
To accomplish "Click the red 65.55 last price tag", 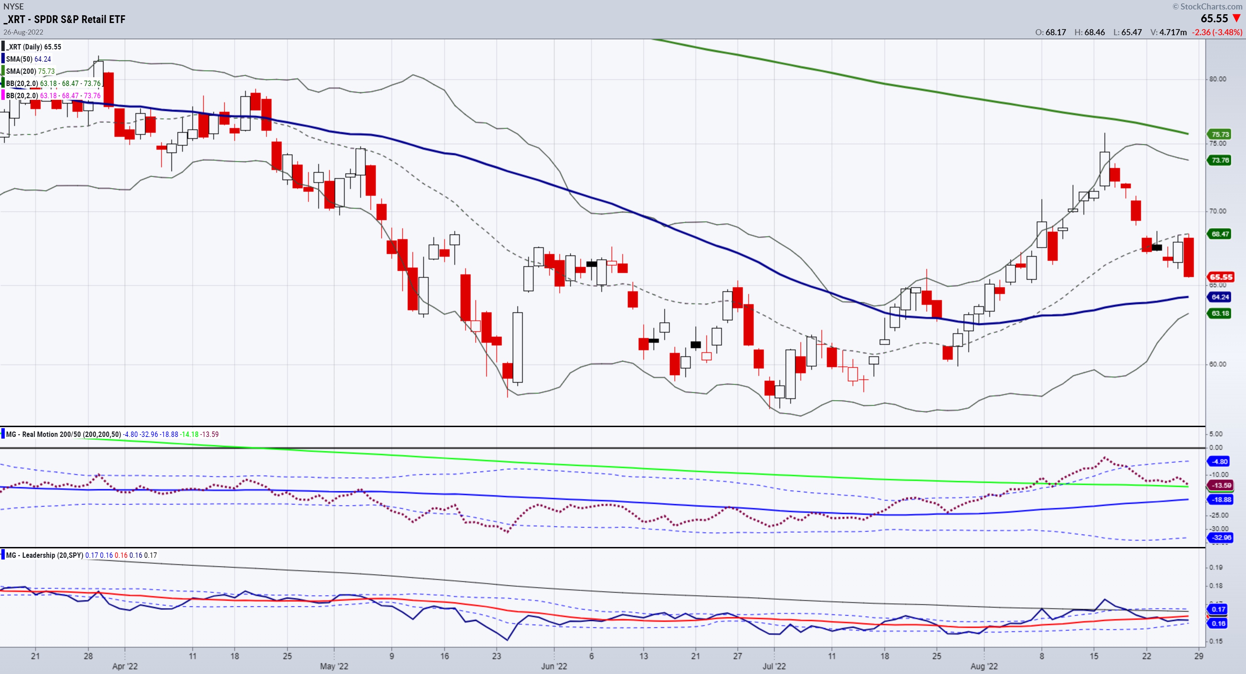I will (1221, 277).
